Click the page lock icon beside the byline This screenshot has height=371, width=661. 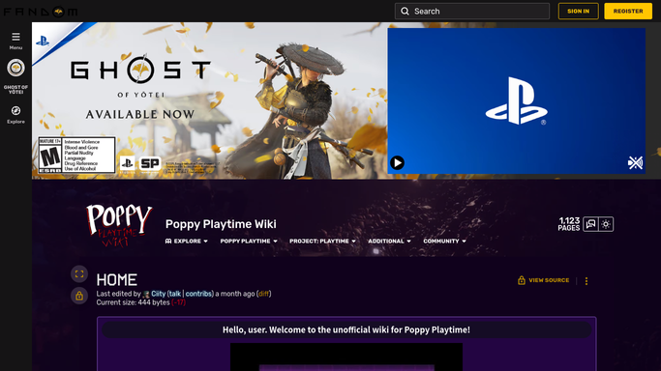tap(79, 297)
